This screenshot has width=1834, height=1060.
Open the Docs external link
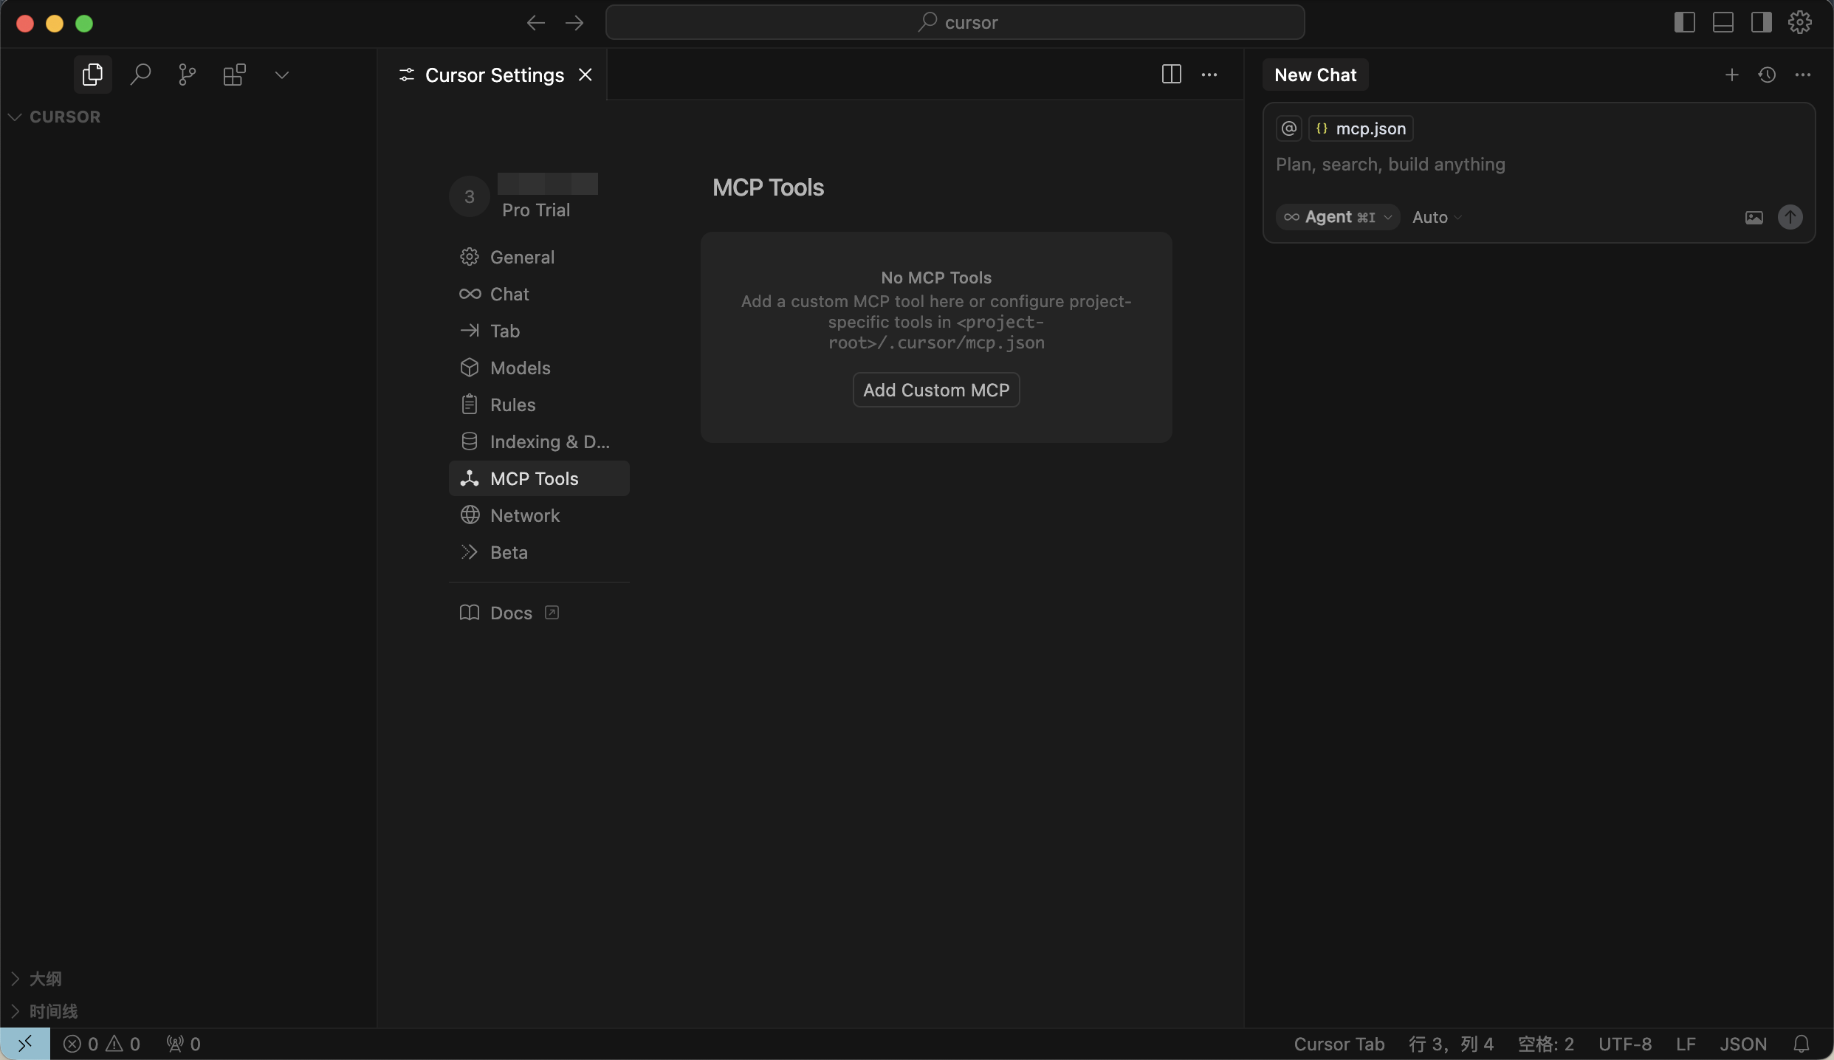(x=511, y=613)
